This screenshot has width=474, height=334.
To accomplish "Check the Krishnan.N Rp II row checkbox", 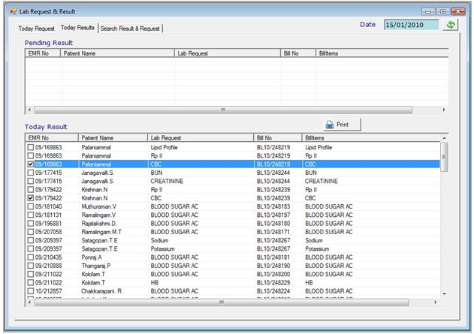I will pos(31,190).
